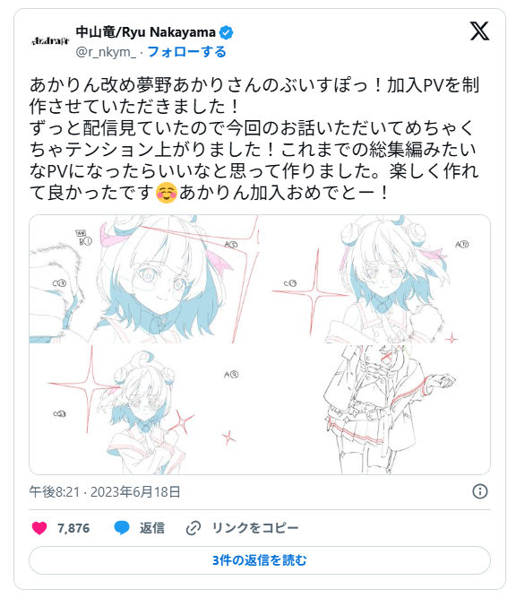
Task: Click the blue verified badge icon
Action: (x=226, y=33)
